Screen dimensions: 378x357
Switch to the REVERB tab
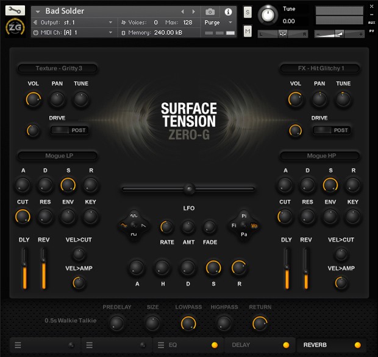332,345
